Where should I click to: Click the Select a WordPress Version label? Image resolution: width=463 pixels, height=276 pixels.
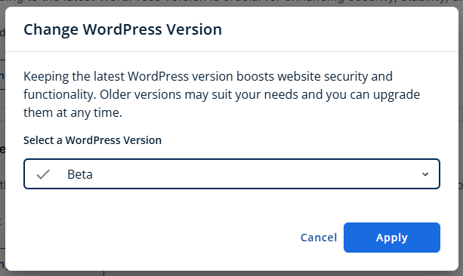[92, 140]
